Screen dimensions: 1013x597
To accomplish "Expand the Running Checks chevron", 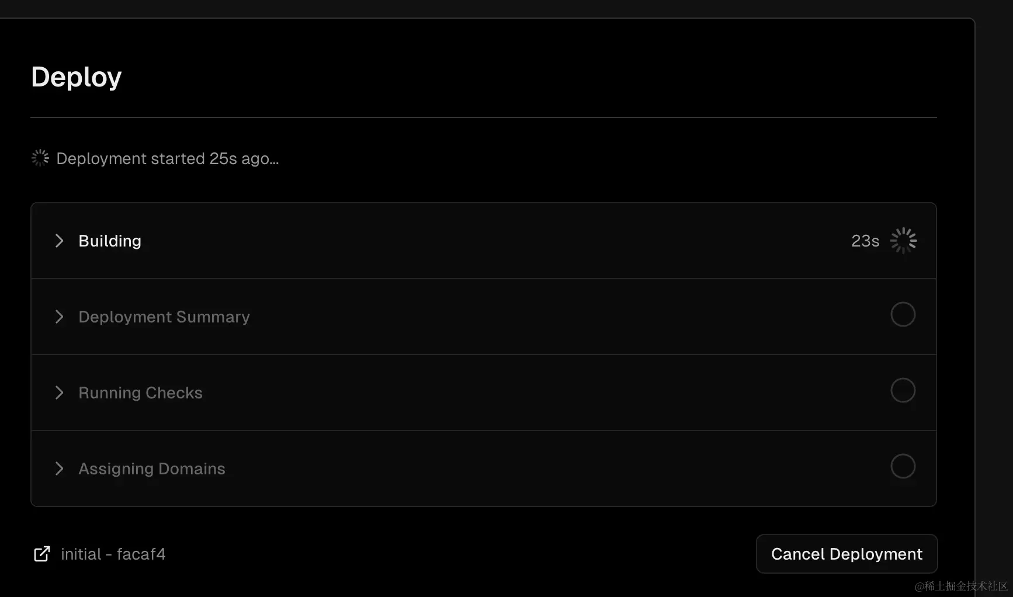I will tap(59, 393).
